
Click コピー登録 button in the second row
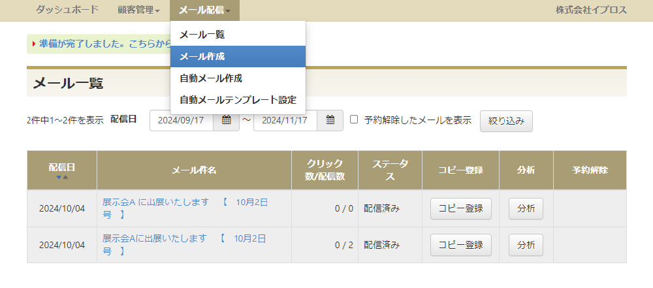coord(460,245)
